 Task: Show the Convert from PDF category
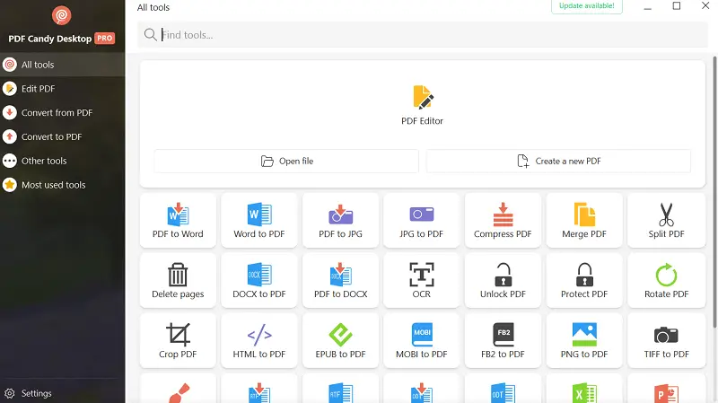(x=62, y=113)
